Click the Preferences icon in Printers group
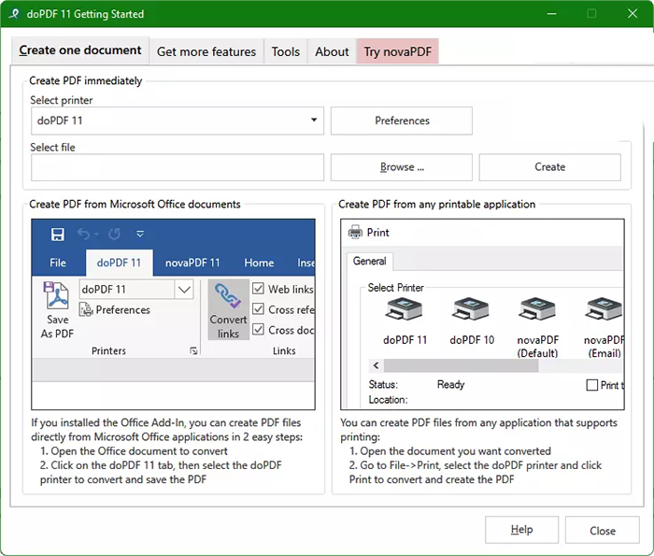 point(86,309)
